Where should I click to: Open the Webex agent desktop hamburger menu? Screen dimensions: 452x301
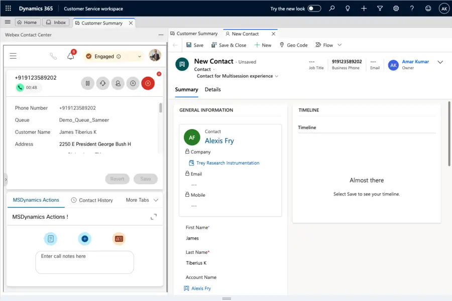point(13,56)
